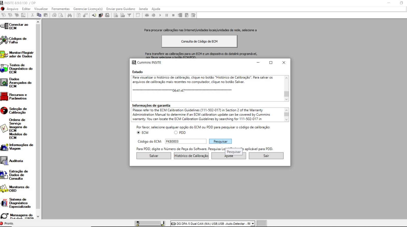Image resolution: width=407 pixels, height=227 pixels.
Task: Click the Código do ECM input field
Action: pos(186,141)
